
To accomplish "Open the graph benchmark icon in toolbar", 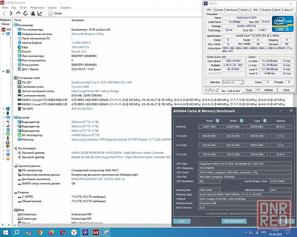I will click(x=40, y=14).
